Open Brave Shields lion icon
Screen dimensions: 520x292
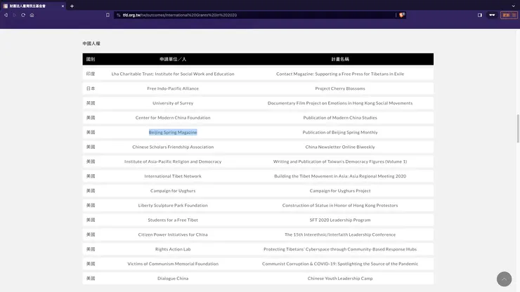[x=402, y=15]
